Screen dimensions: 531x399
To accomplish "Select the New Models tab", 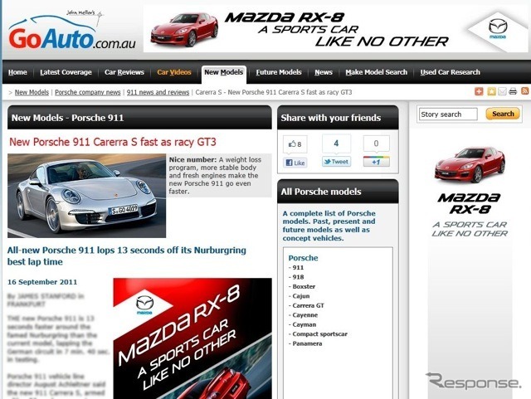I will click(224, 74).
